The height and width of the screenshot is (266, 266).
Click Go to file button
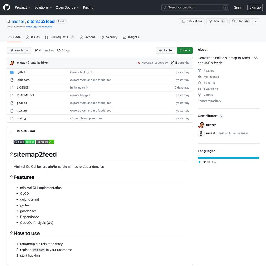[165, 50]
